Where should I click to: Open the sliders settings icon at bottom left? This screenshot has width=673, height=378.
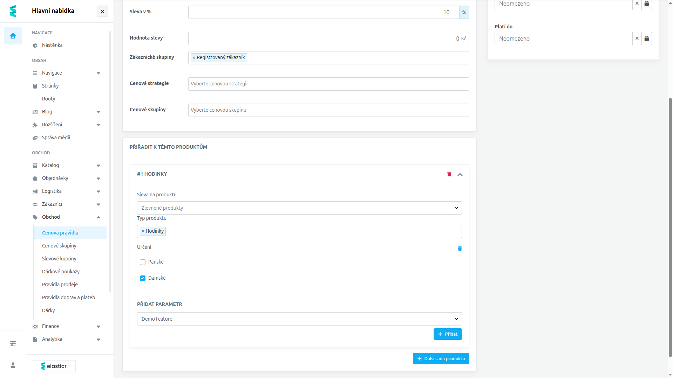[13, 343]
